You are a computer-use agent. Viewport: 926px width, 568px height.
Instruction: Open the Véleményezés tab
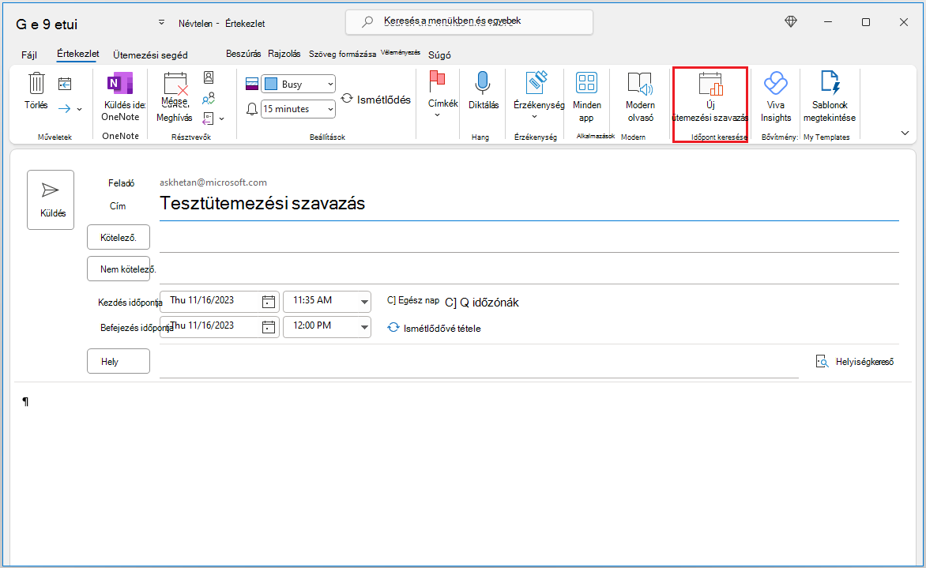tap(401, 53)
